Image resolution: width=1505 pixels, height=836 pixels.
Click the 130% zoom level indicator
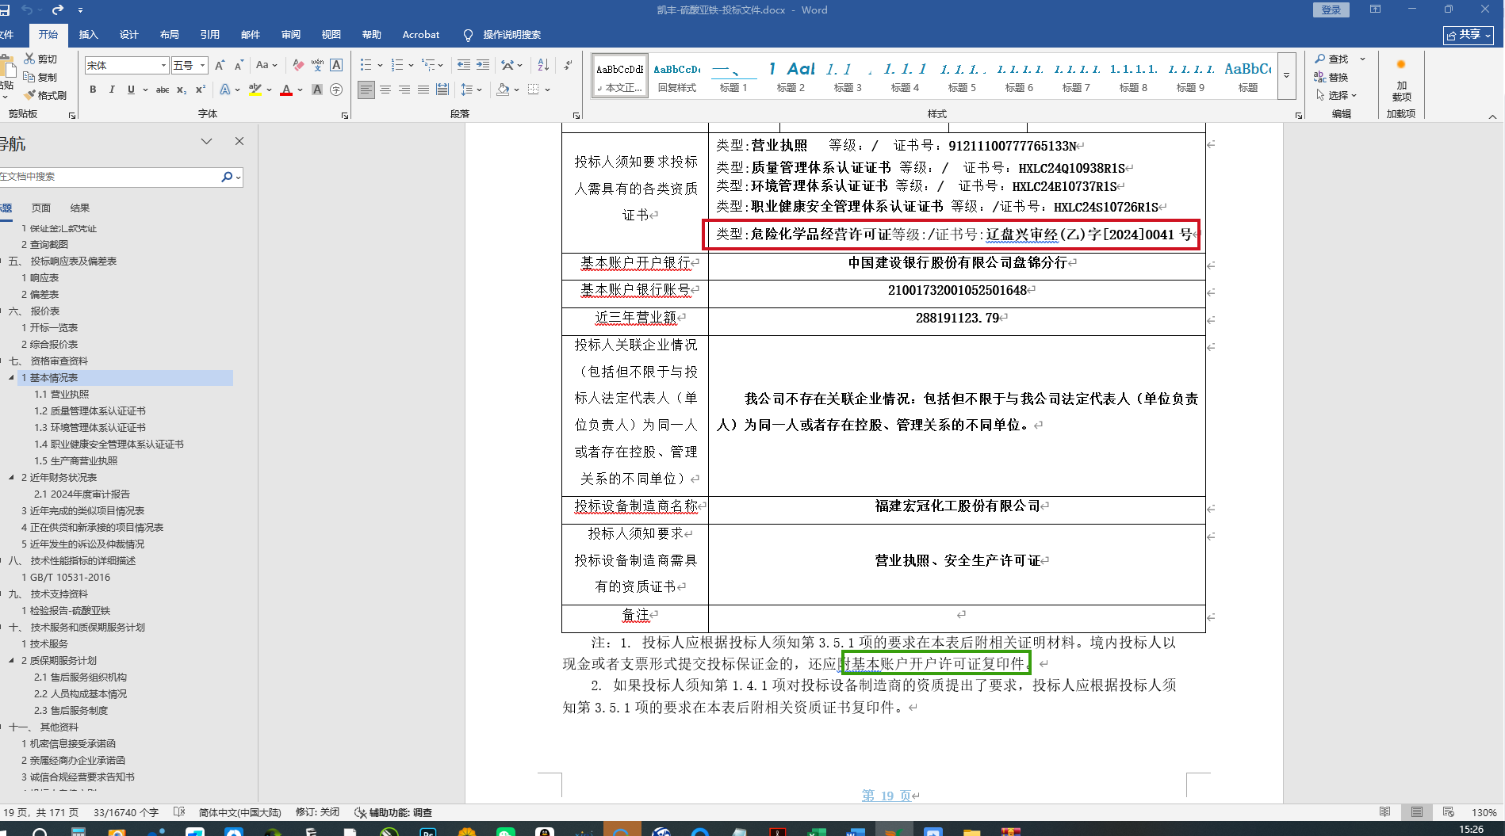(x=1484, y=812)
